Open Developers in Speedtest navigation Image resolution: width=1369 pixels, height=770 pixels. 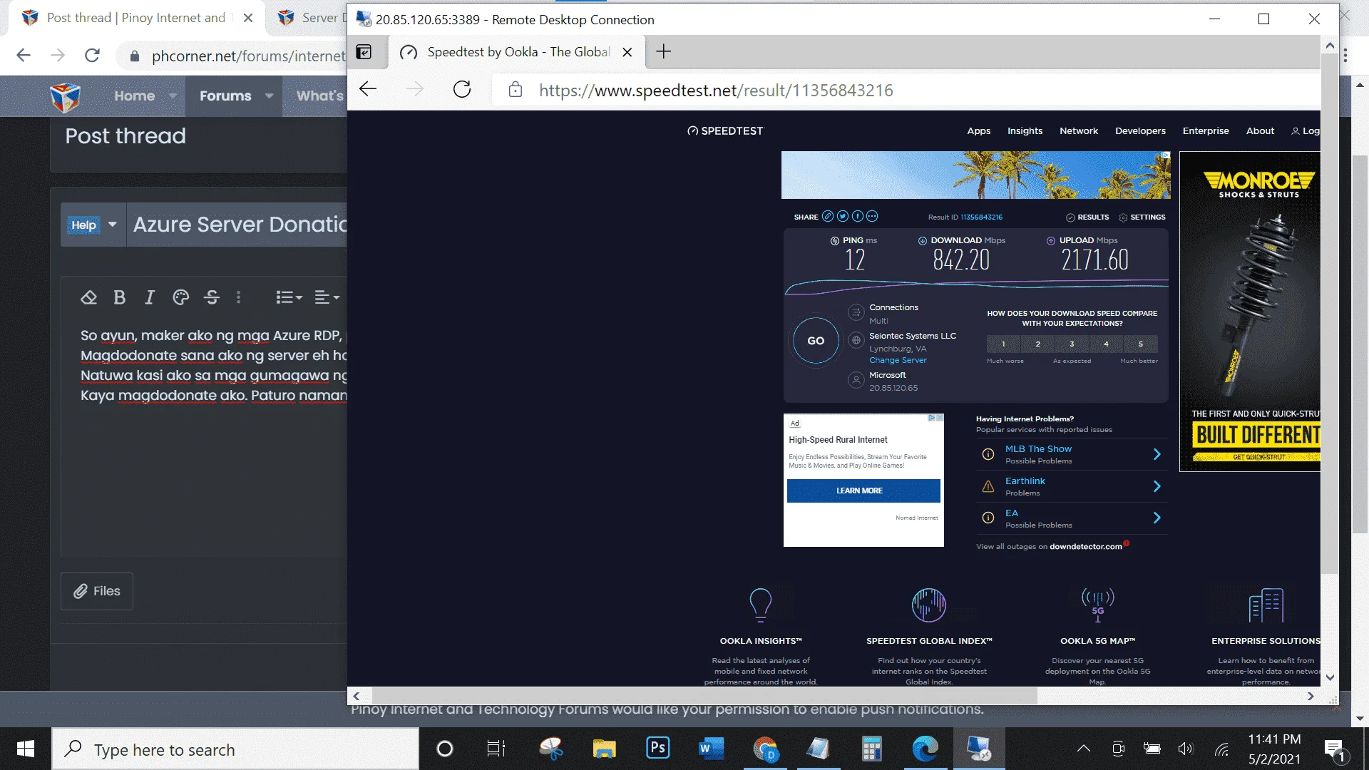[x=1140, y=131]
